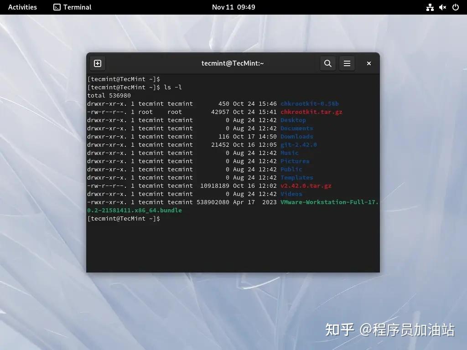The width and height of the screenshot is (467, 350).
Task: Select the chkrootkit-0.58b directory name
Action: (x=309, y=103)
